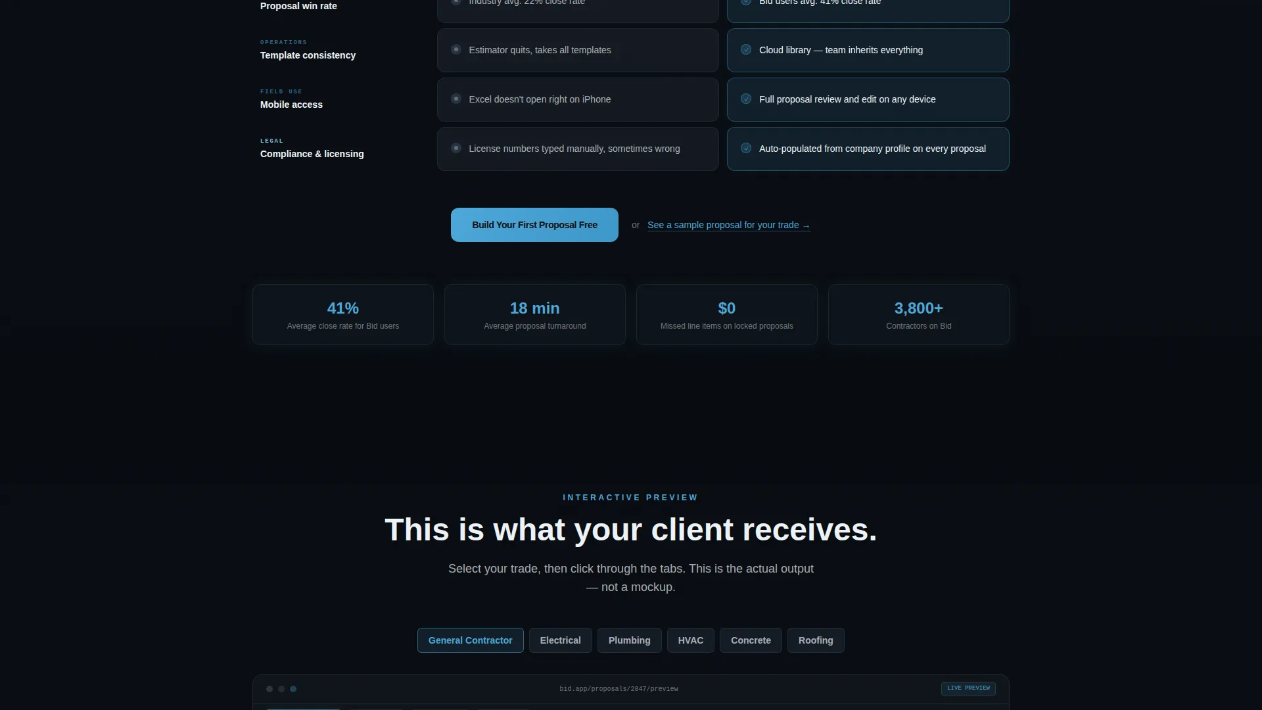Click the Compliance & licensing row label
1262x710 pixels.
pos(312,154)
